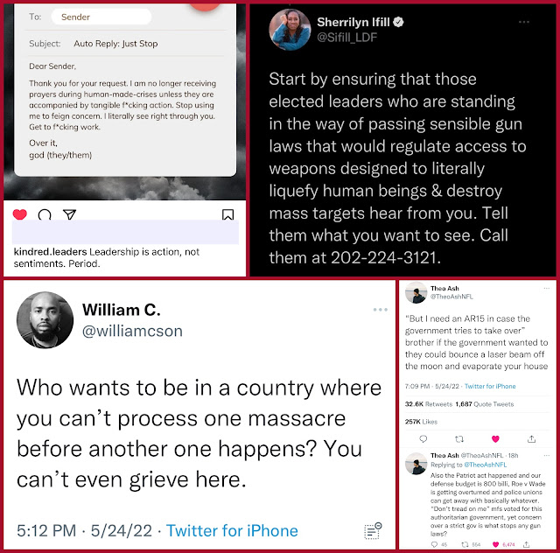This screenshot has height=553, width=560.
Task: View the 32.6K Retweets list
Action: [x=429, y=404]
